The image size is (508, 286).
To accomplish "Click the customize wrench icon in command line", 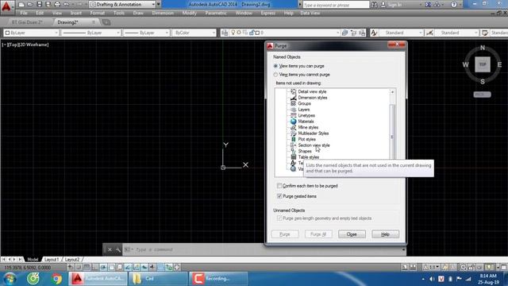I will [118, 249].
